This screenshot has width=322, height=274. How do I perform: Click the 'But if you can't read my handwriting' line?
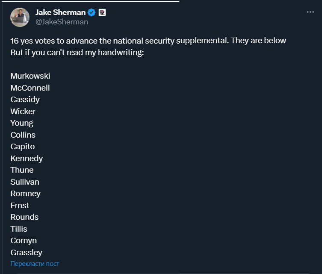[77, 52]
